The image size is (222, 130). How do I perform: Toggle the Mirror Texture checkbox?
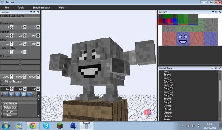2,81
